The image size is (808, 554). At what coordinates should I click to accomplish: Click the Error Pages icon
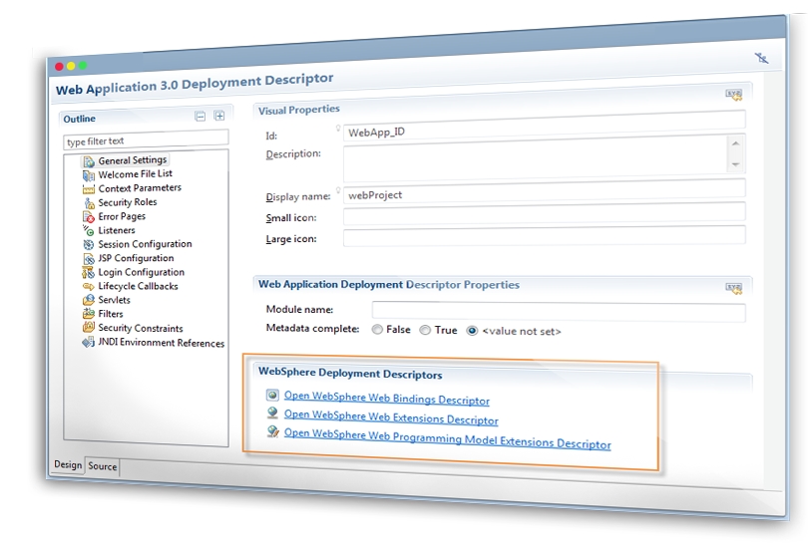(x=89, y=217)
